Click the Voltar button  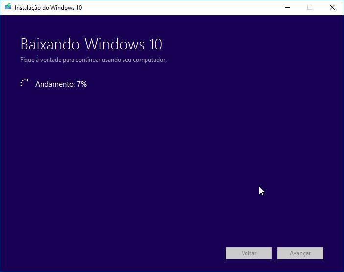click(249, 253)
